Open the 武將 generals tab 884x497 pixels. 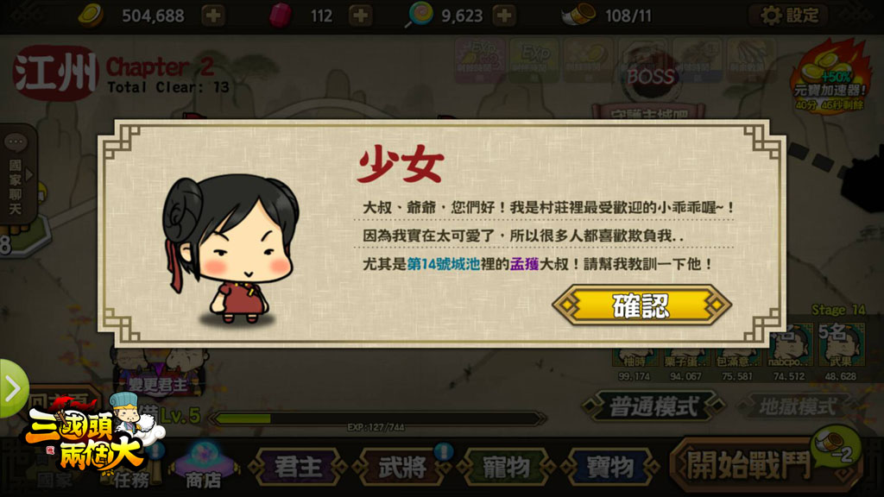(402, 467)
